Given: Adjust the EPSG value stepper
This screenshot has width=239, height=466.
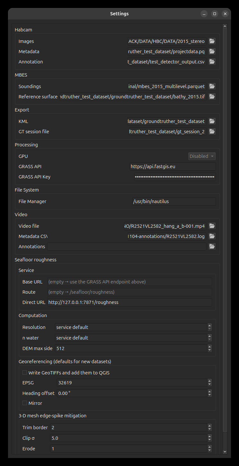Looking at the screenshot, I should [210, 383].
